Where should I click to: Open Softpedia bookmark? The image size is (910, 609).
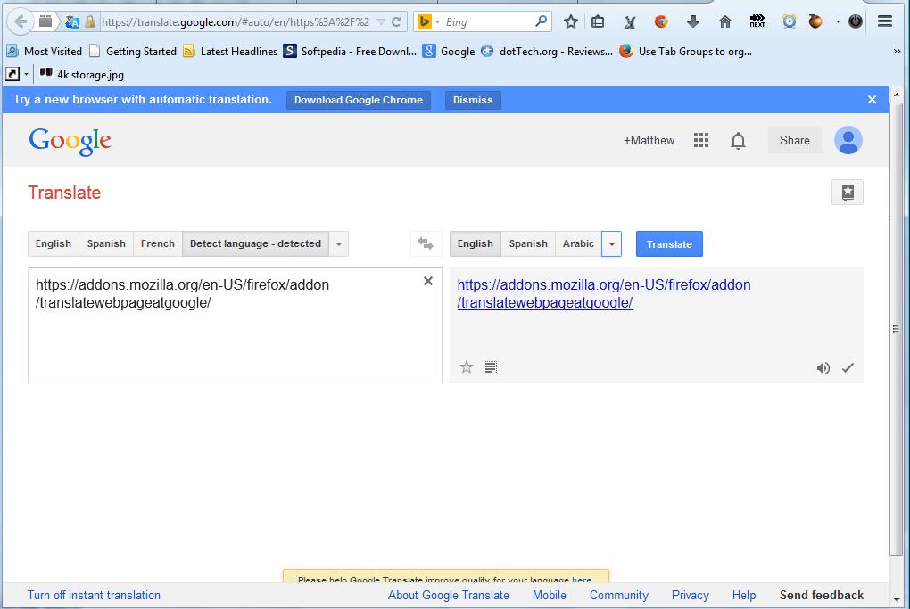[350, 51]
